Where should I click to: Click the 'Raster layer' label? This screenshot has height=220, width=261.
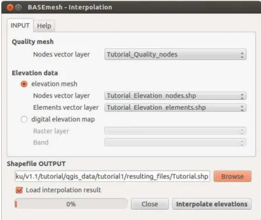click(x=51, y=131)
